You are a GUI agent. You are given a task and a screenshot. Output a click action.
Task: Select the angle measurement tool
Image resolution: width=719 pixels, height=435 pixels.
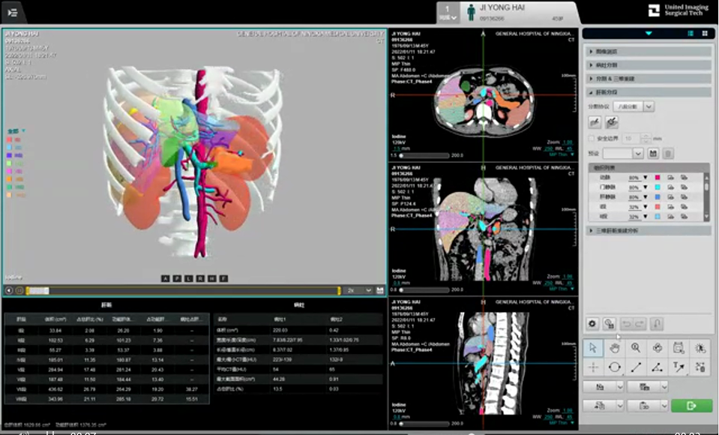click(657, 367)
